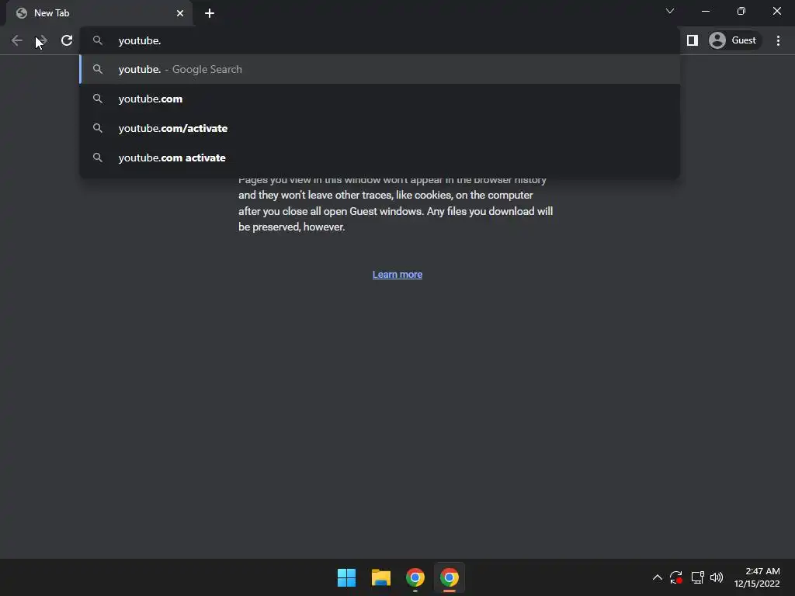The image size is (795, 596).
Task: Expand the tab search chevron
Action: click(x=670, y=11)
